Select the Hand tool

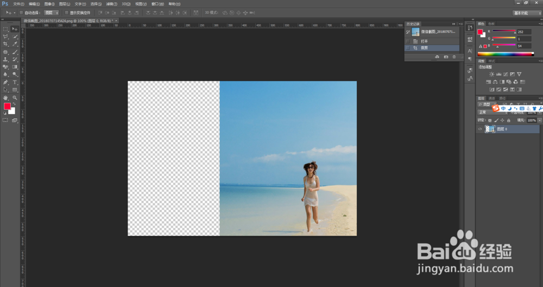point(5,97)
